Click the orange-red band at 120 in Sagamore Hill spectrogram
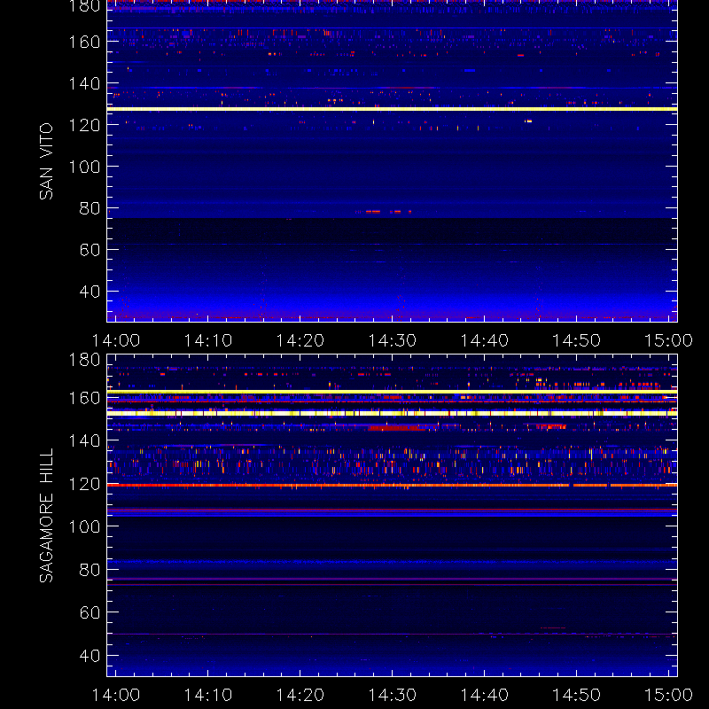Viewport: 709px width, 709px height. [392, 485]
